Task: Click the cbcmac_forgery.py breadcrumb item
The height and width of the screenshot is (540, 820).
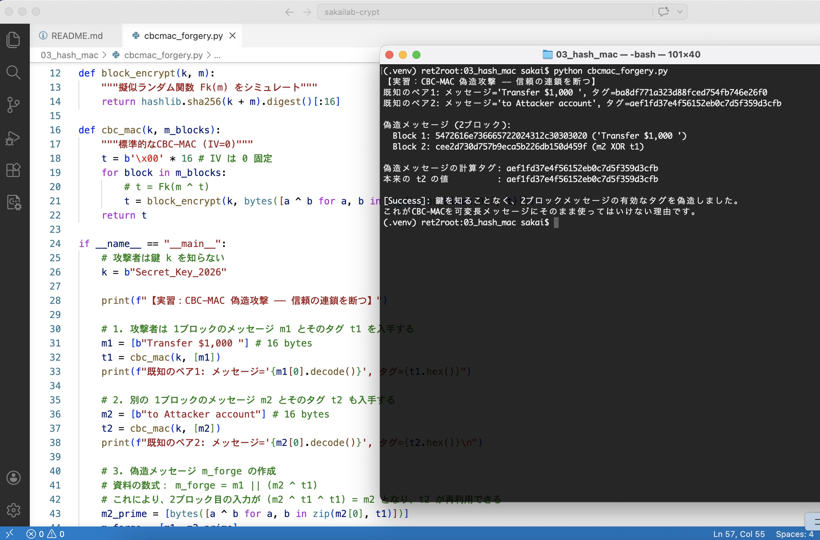Action: [x=163, y=55]
